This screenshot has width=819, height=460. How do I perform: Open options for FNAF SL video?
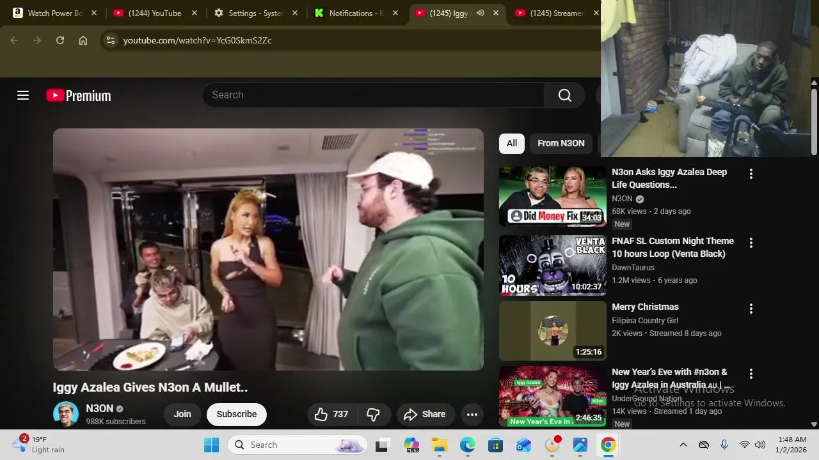point(751,243)
